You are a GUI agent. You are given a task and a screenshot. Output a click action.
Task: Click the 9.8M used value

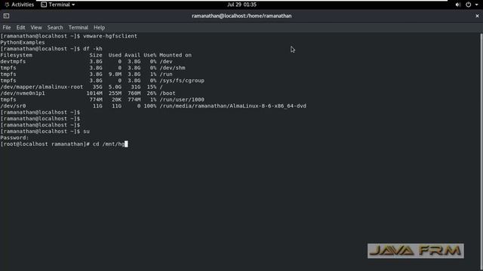pos(115,74)
